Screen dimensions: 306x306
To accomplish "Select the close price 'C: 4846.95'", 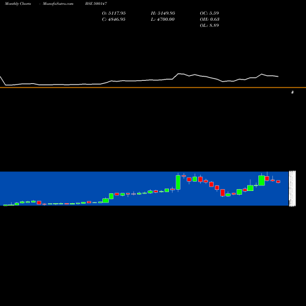I will 114,20.
